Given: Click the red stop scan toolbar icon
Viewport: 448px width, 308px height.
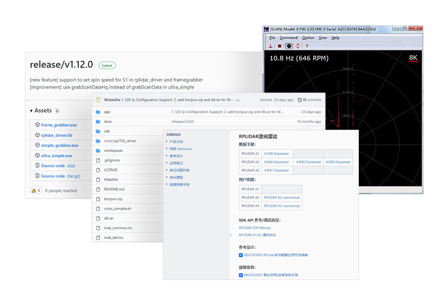Looking at the screenshot, I should [x=280, y=46].
